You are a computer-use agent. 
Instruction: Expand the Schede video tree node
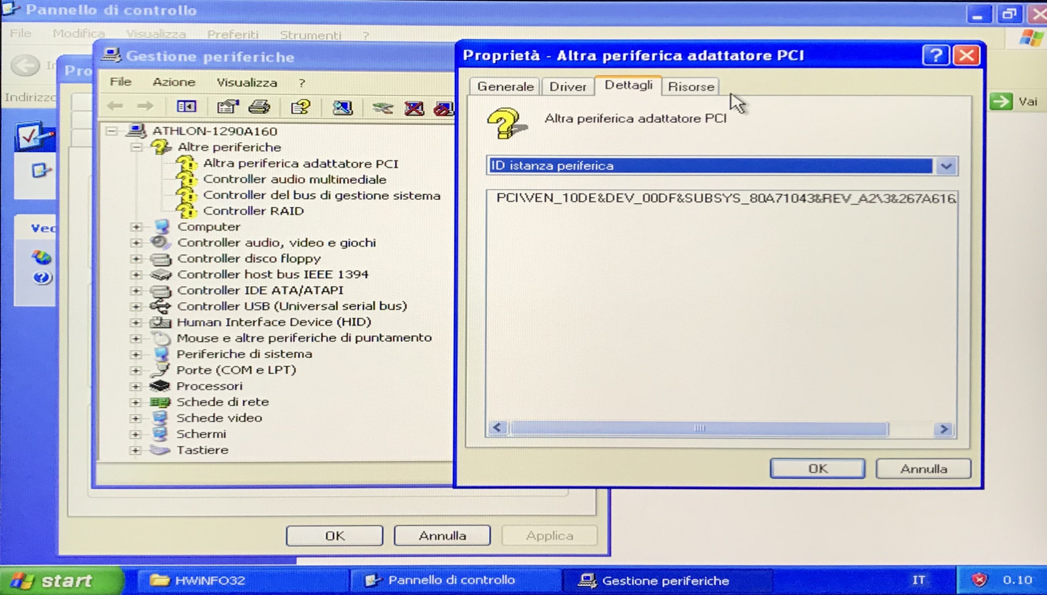pos(135,418)
